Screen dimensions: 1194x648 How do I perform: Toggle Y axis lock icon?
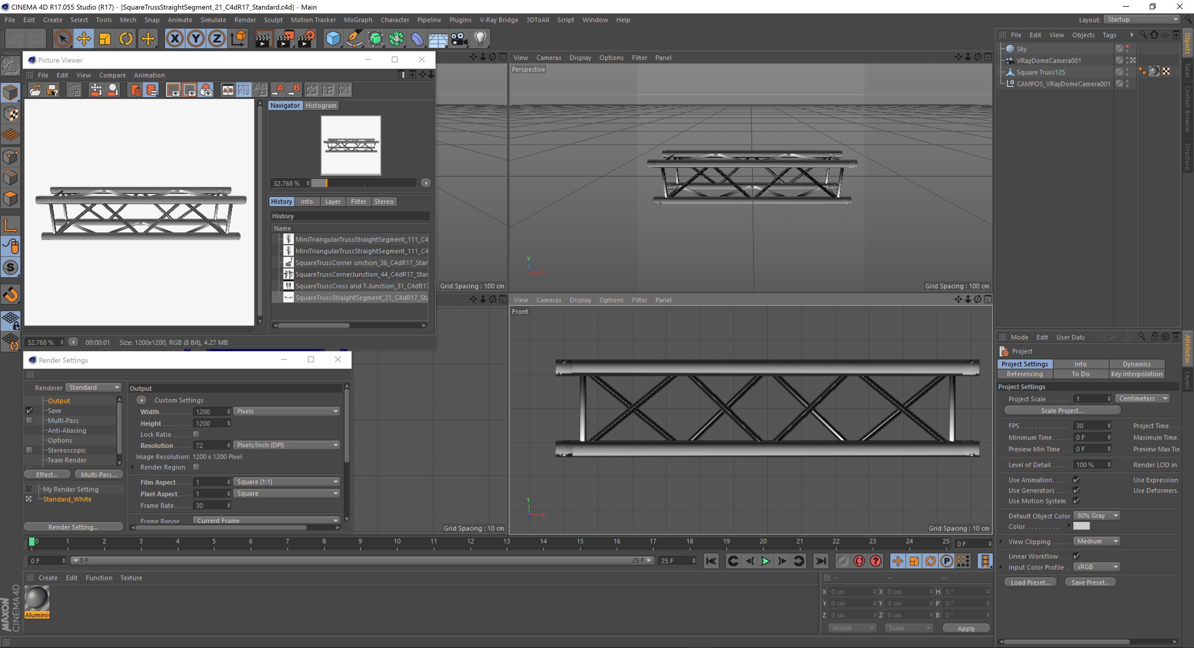(196, 39)
